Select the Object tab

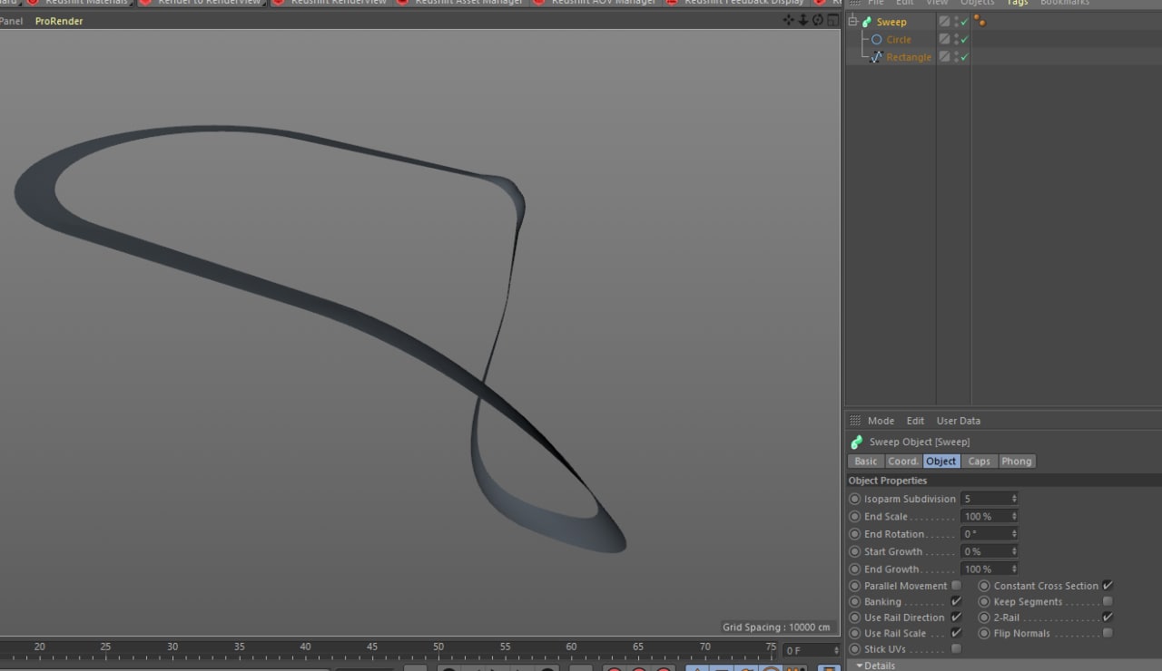pyautogui.click(x=940, y=462)
